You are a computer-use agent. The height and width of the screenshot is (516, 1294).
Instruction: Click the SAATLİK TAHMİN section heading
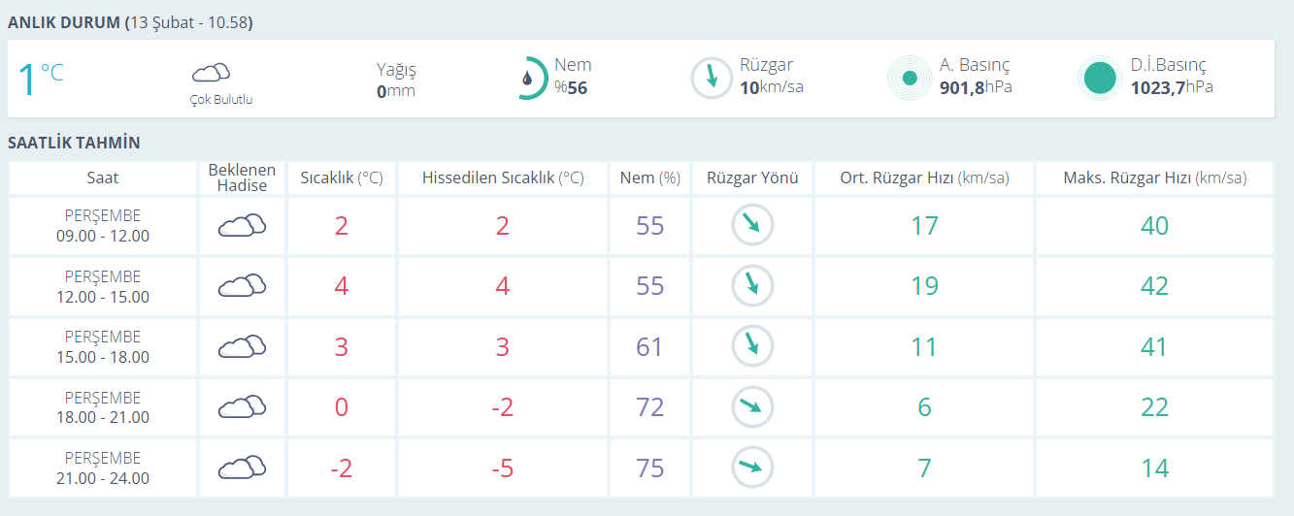pos(74,143)
